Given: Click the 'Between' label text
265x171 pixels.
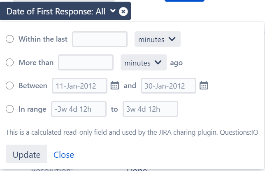Looking at the screenshot, I should [33, 86].
